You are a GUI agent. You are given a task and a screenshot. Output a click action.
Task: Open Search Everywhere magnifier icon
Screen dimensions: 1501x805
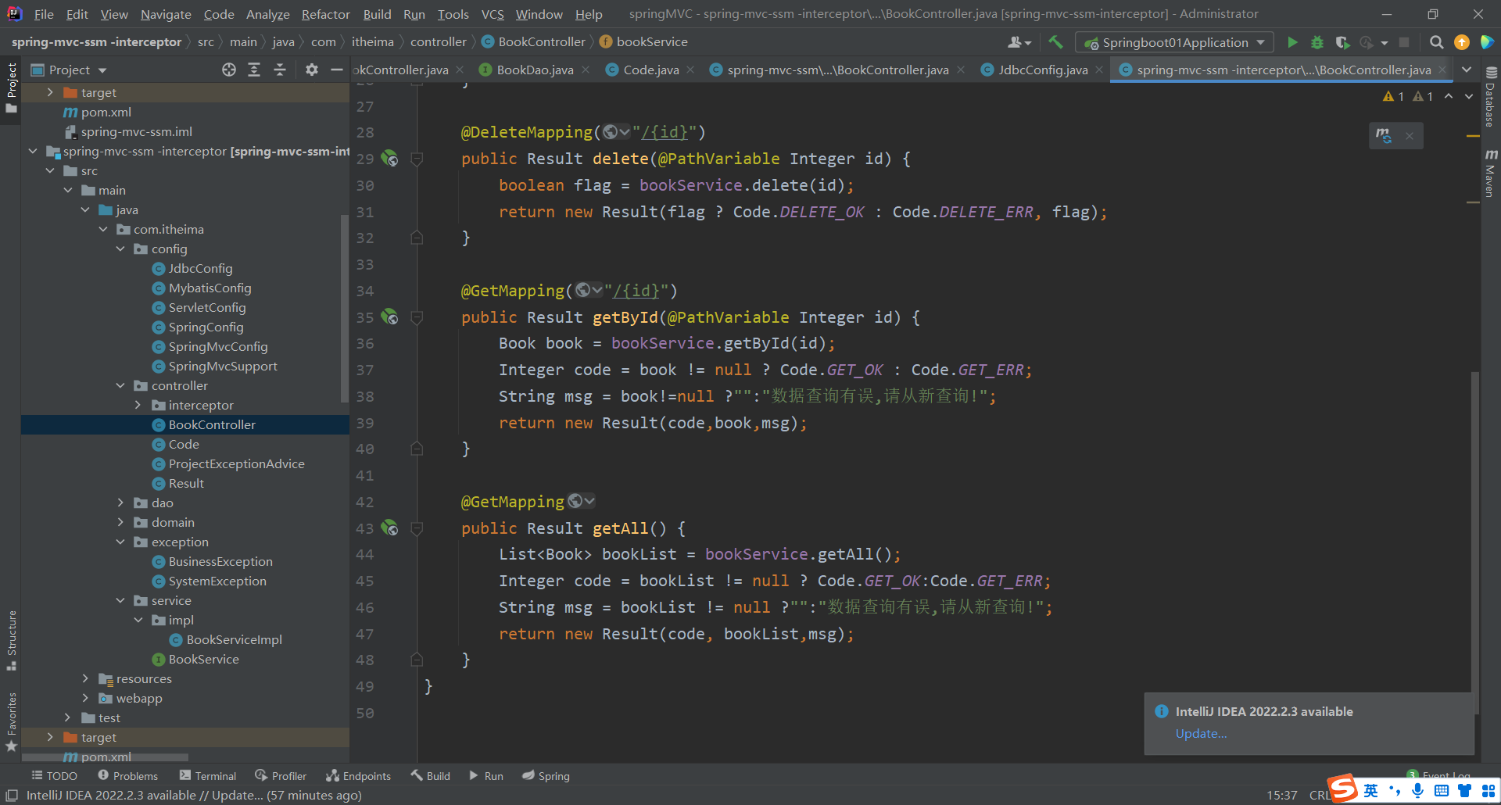(1436, 42)
